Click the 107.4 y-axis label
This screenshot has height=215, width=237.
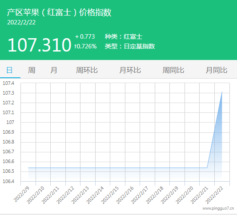[x=8, y=83]
